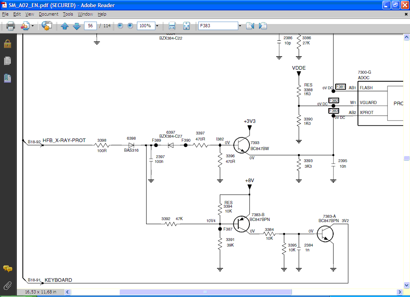
Task: Open the Attachments paperclip panel
Action: pos(7,285)
